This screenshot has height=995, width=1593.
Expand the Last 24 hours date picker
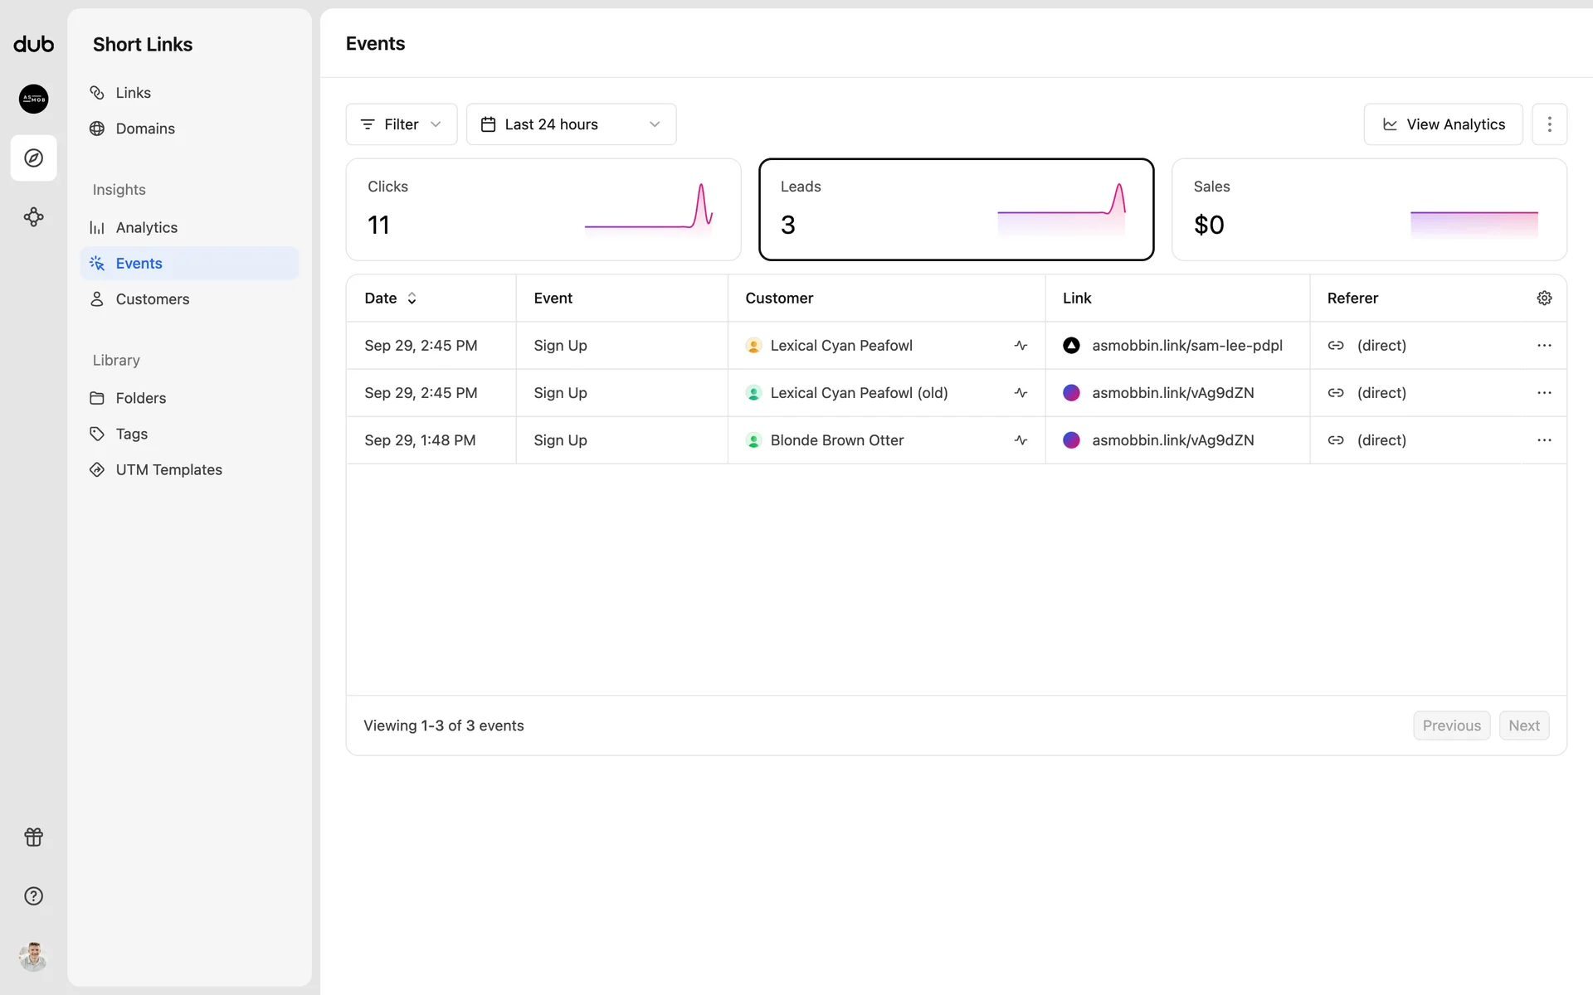coord(571,124)
